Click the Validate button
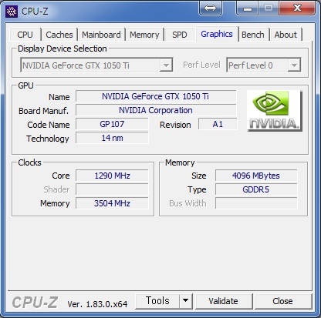This screenshot has height=318, width=321. [x=224, y=301]
